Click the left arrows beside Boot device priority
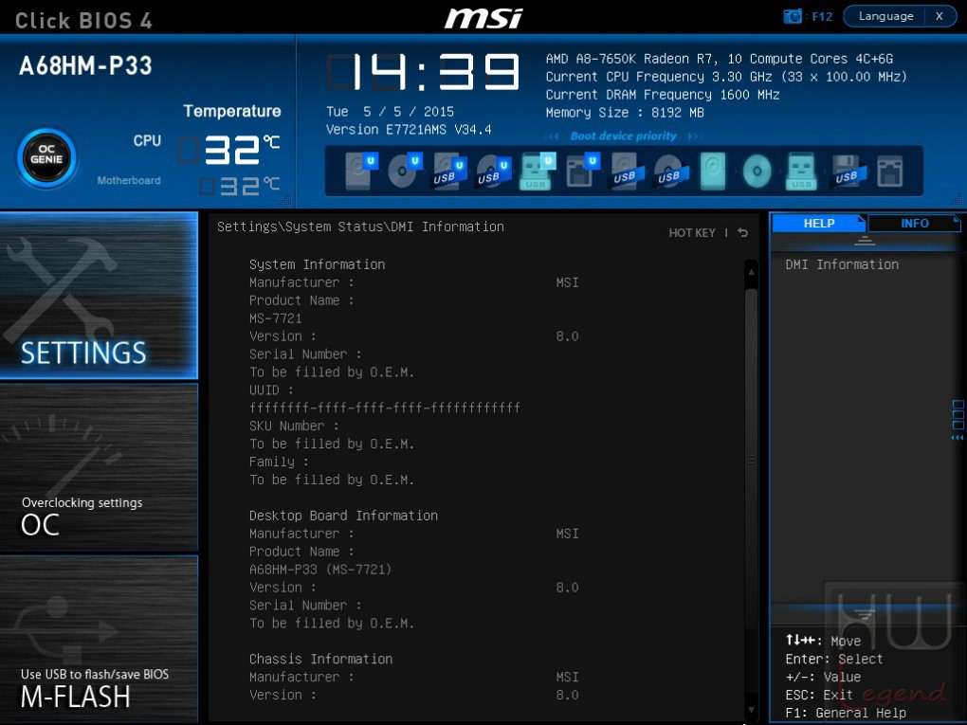The width and height of the screenshot is (967, 725). click(553, 136)
